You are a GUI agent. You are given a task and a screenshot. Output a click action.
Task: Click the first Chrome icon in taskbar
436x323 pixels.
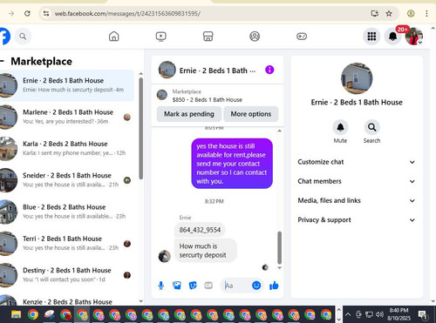click(x=33, y=314)
